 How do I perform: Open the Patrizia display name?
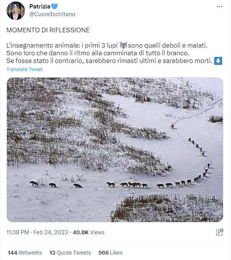[40, 7]
